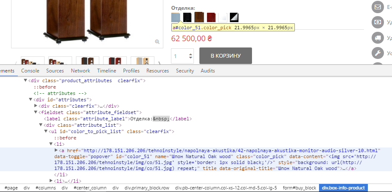392x192 pixels.
Task: Expand the second collapsed li node
Action: [51, 181]
